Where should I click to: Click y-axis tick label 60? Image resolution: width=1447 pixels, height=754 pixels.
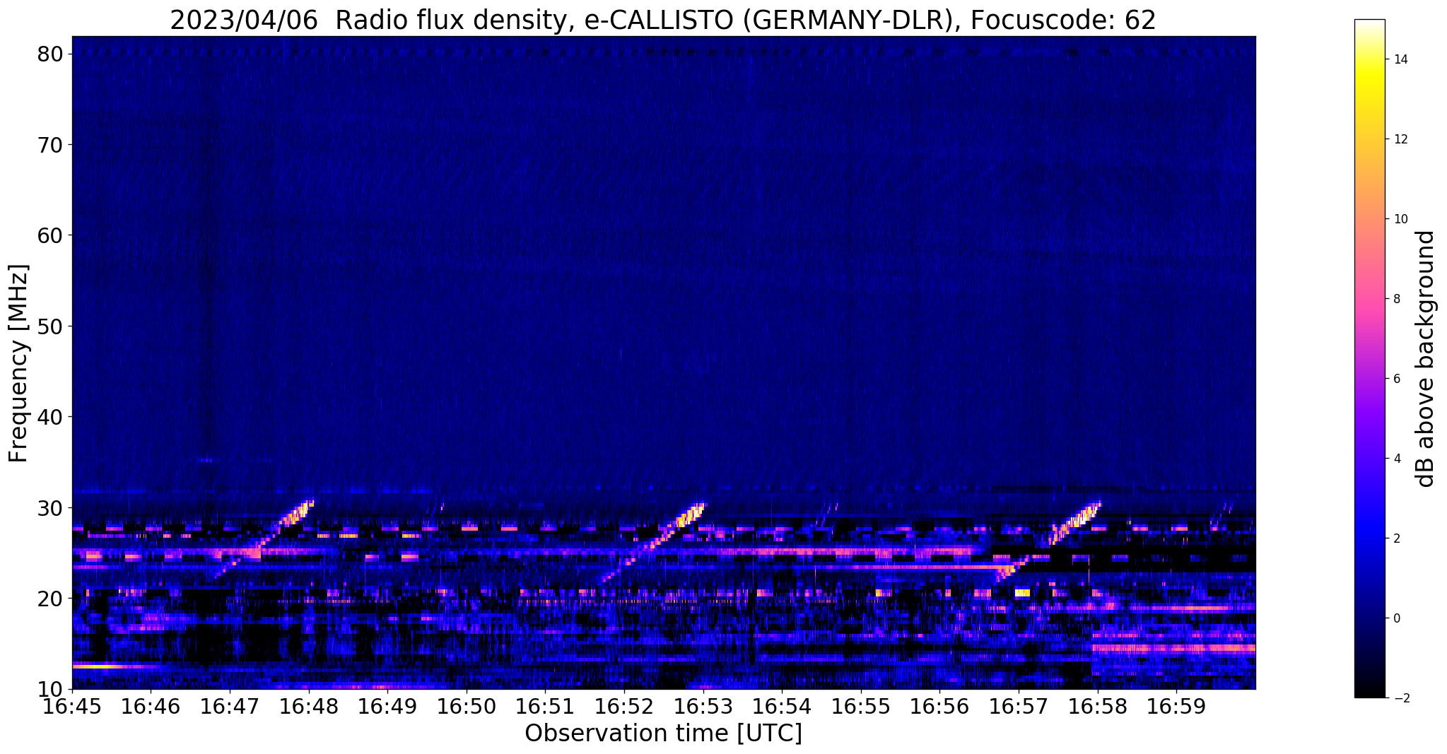pos(50,235)
